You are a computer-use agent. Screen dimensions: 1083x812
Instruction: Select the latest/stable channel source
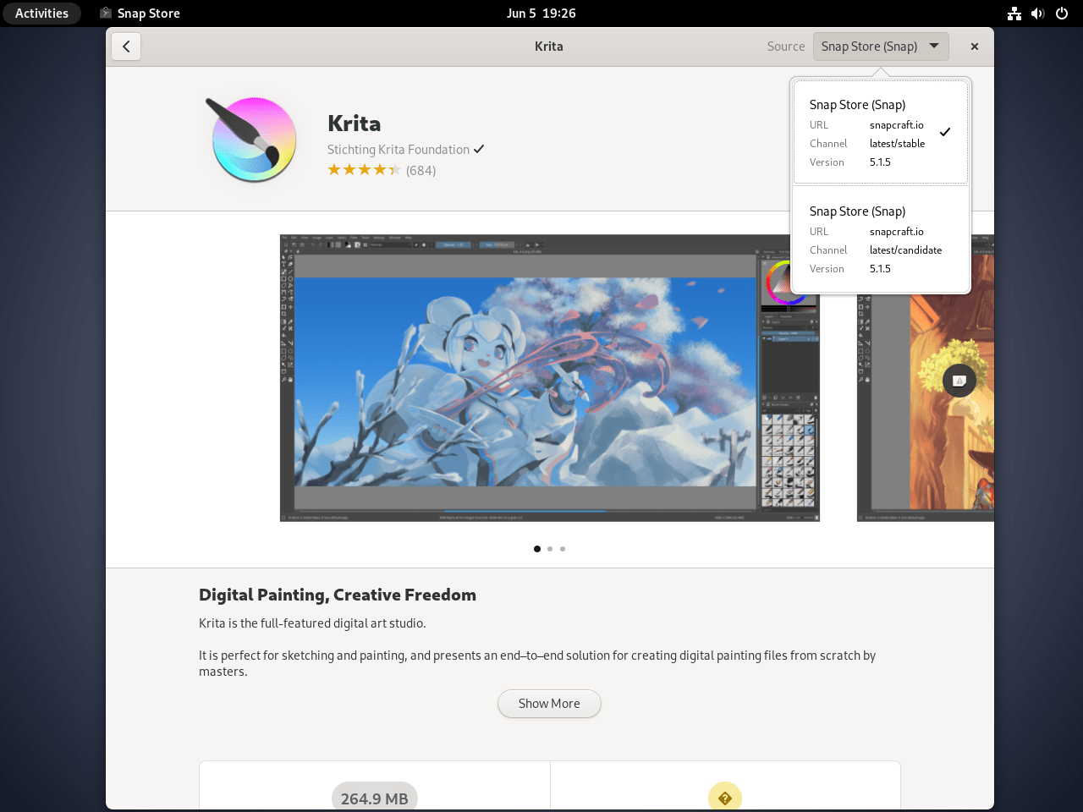(881, 132)
